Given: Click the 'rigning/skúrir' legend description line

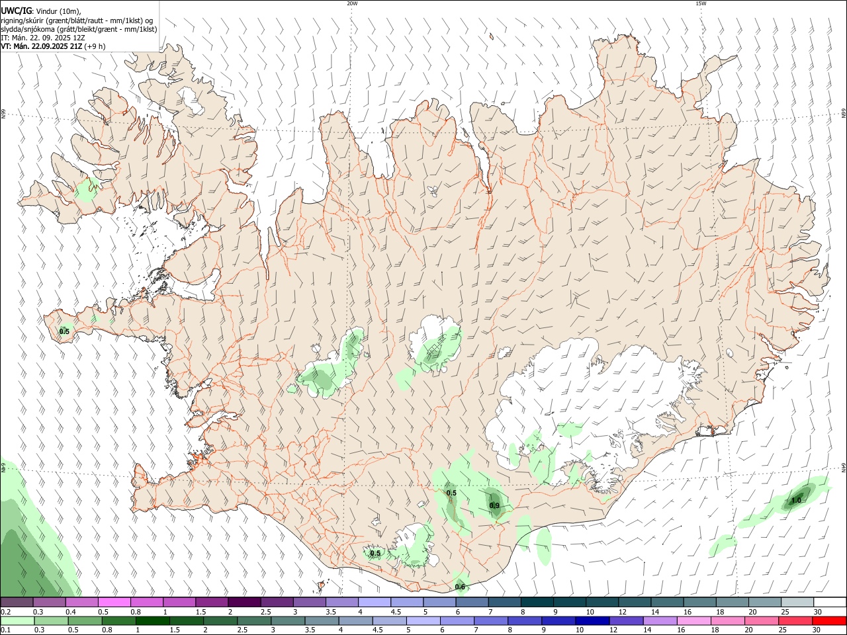Looking at the screenshot, I should coord(77,21).
